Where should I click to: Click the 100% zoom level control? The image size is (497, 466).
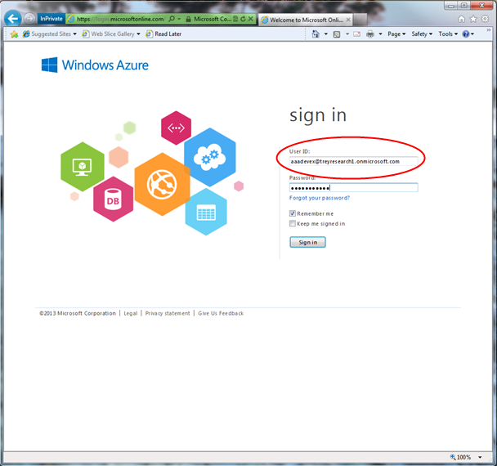pos(460,457)
